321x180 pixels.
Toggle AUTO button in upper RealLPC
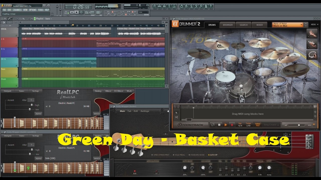coord(38,114)
